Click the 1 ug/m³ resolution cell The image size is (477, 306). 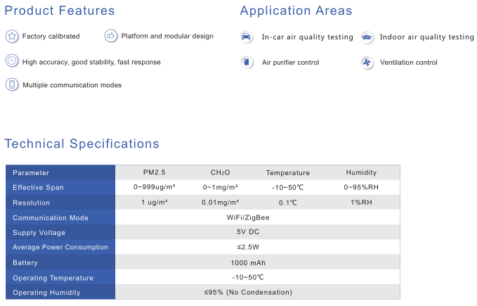click(x=155, y=202)
